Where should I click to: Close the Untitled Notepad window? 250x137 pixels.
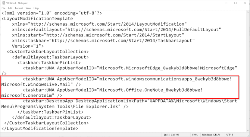[x=245, y=3]
